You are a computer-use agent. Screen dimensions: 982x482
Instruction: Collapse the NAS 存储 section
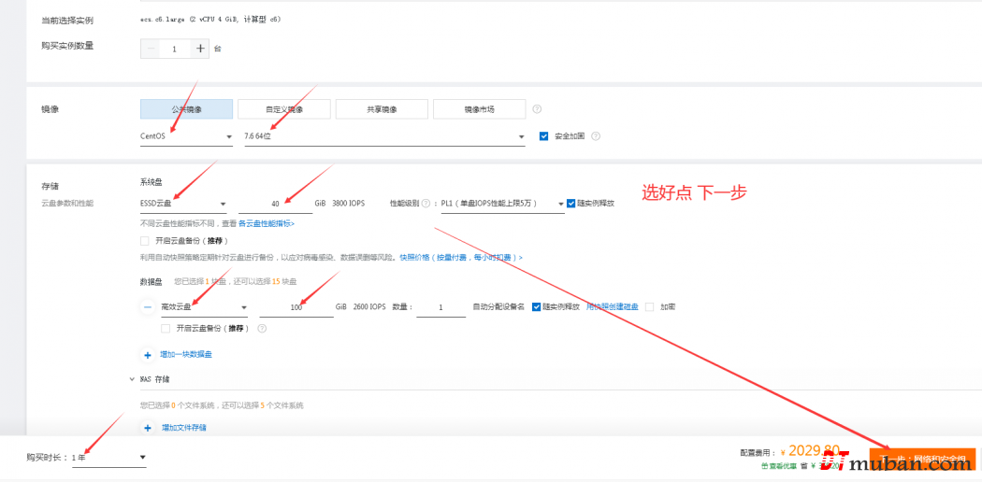point(132,379)
